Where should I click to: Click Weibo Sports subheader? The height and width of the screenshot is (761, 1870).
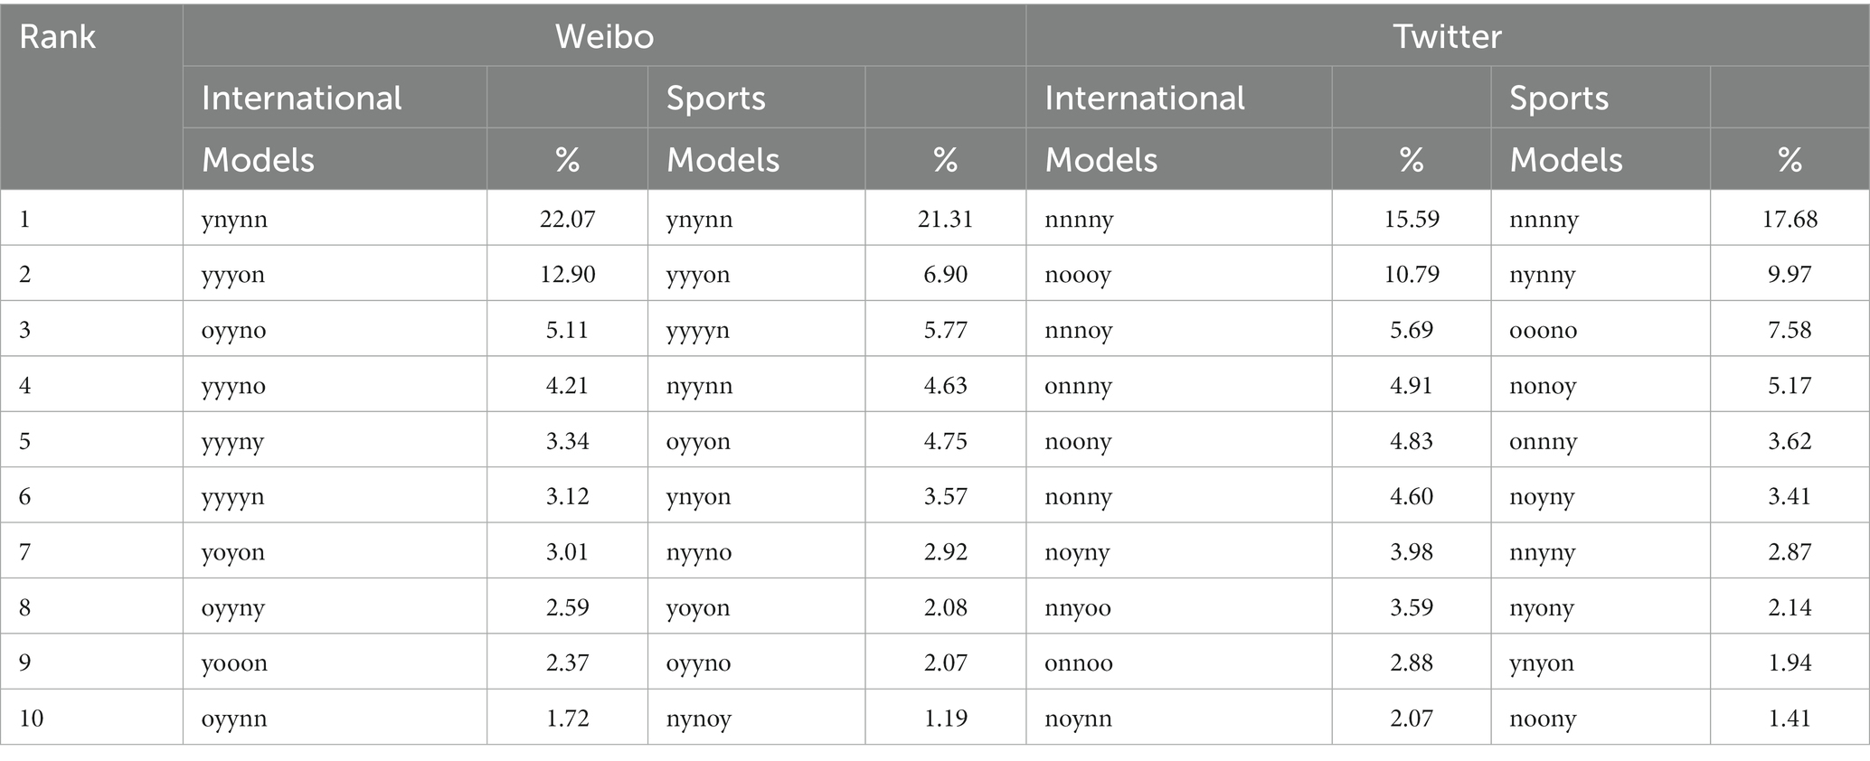(x=756, y=97)
